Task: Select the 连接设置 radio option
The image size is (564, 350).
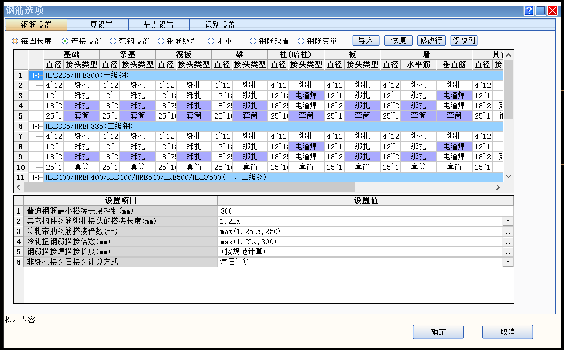Action: pos(82,41)
